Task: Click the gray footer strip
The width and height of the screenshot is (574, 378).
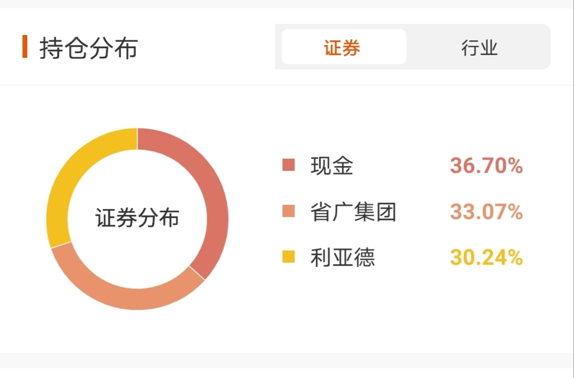Action: [287, 360]
